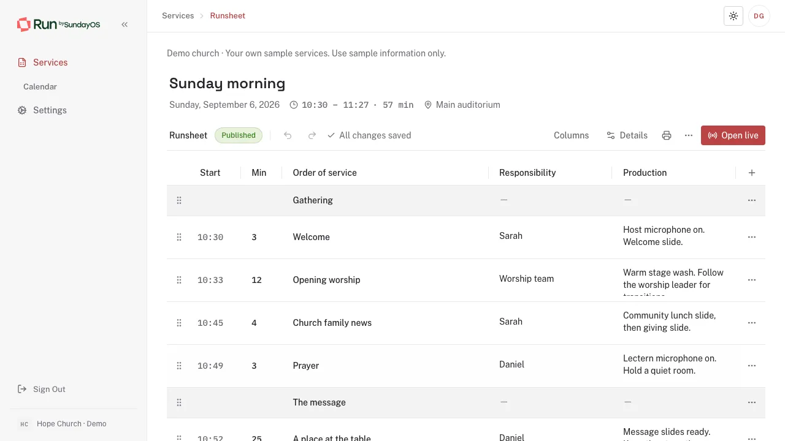This screenshot has height=441, width=785.
Task: Click the Daniel responsibility cell for Prayer
Action: (512, 364)
